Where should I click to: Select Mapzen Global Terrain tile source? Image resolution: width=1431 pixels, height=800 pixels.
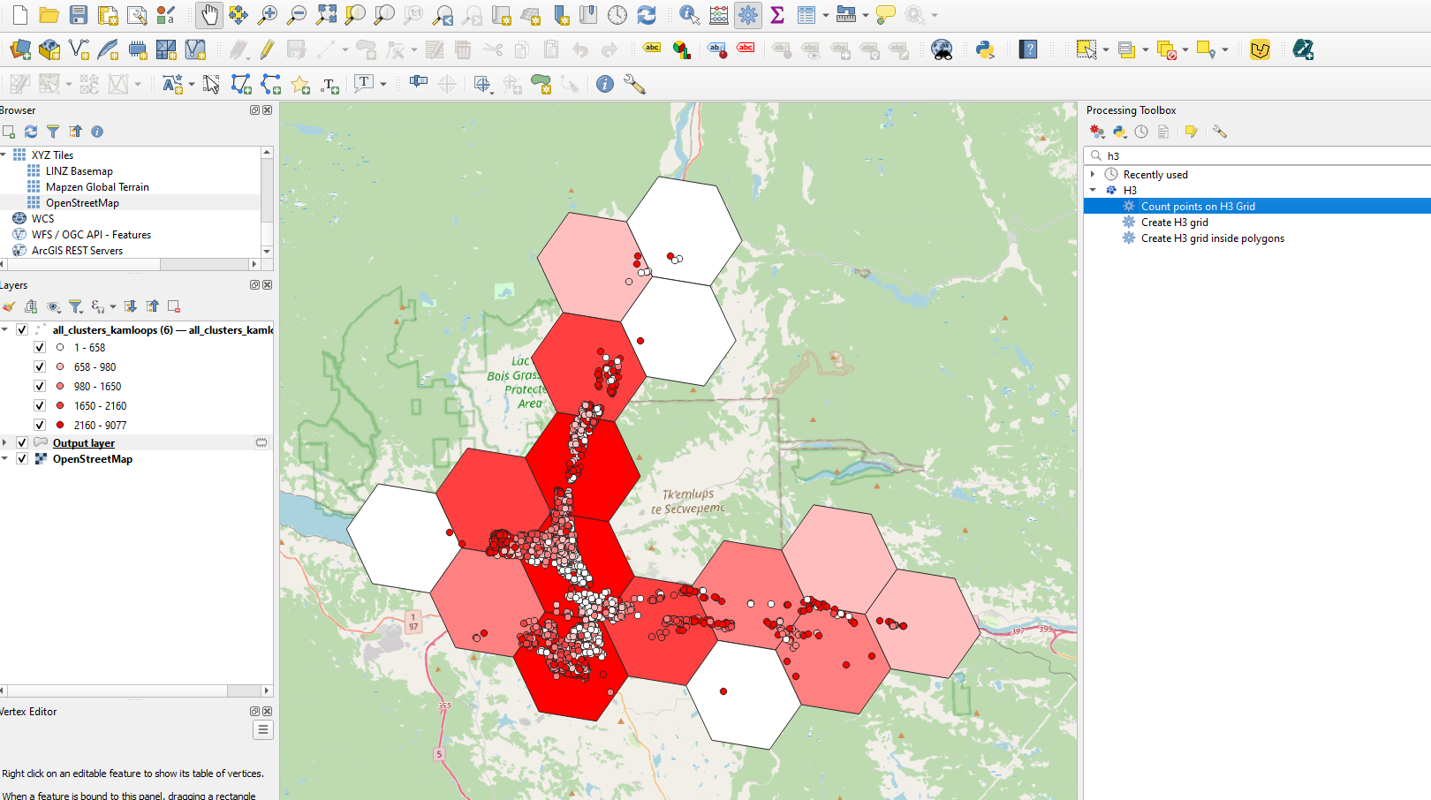click(97, 186)
